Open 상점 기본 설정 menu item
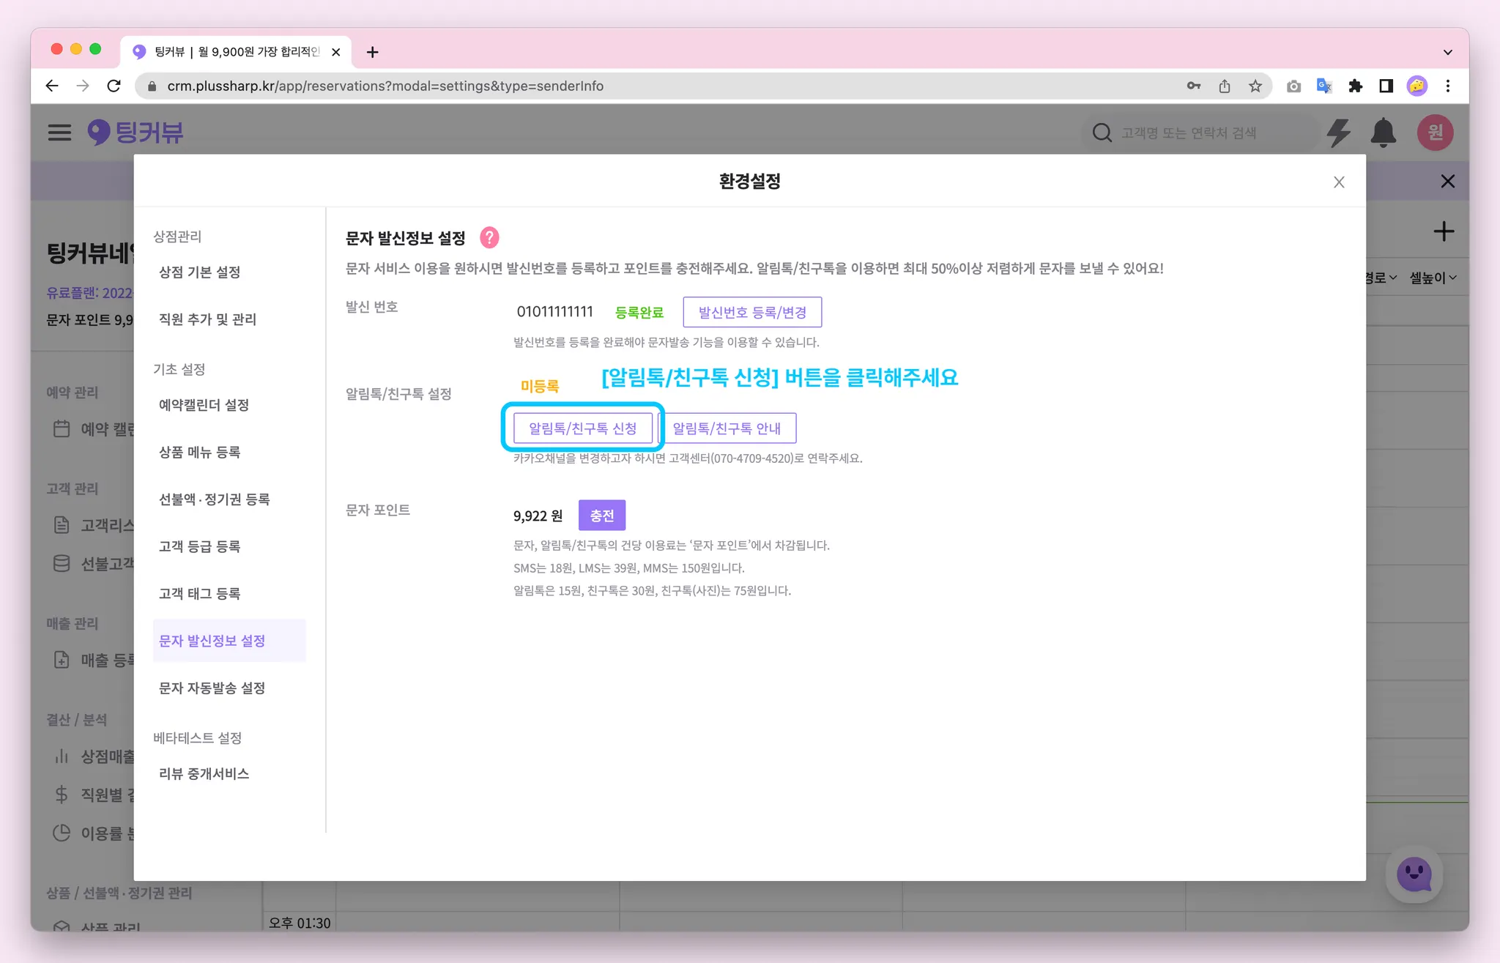The width and height of the screenshot is (1500, 963). click(x=199, y=272)
